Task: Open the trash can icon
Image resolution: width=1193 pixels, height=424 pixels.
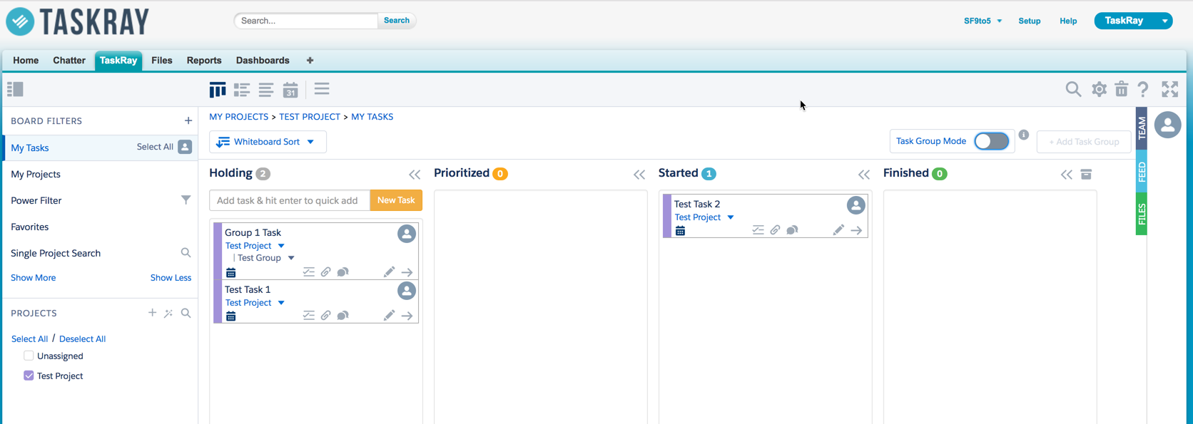Action: click(1122, 89)
